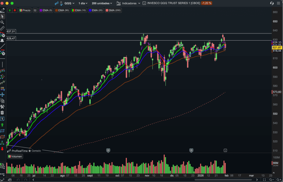Select the ellipse drawing tool

tap(2, 137)
